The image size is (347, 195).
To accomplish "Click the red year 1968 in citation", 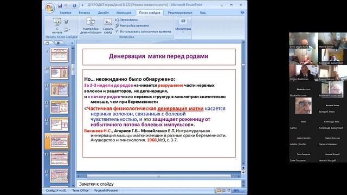I will tap(152, 140).
